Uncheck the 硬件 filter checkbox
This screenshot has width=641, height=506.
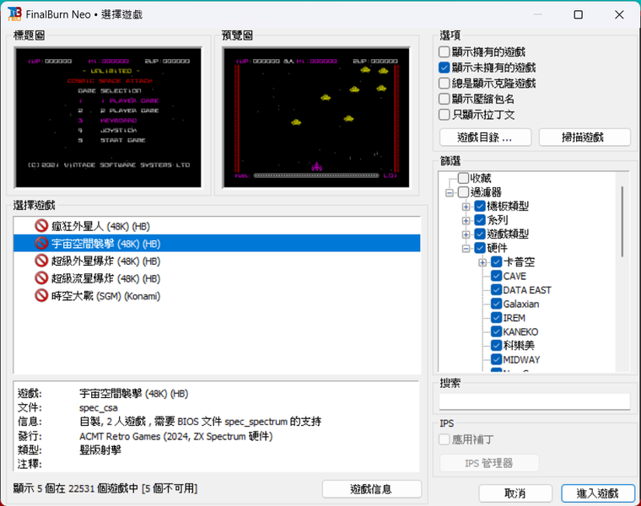[x=480, y=248]
